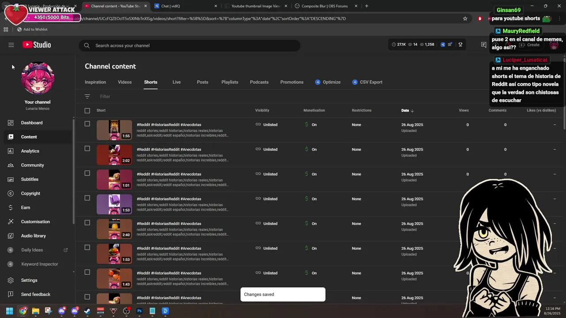Viewport: 566px width, 318px height.
Task: Sort by the Views column header
Action: (x=464, y=110)
